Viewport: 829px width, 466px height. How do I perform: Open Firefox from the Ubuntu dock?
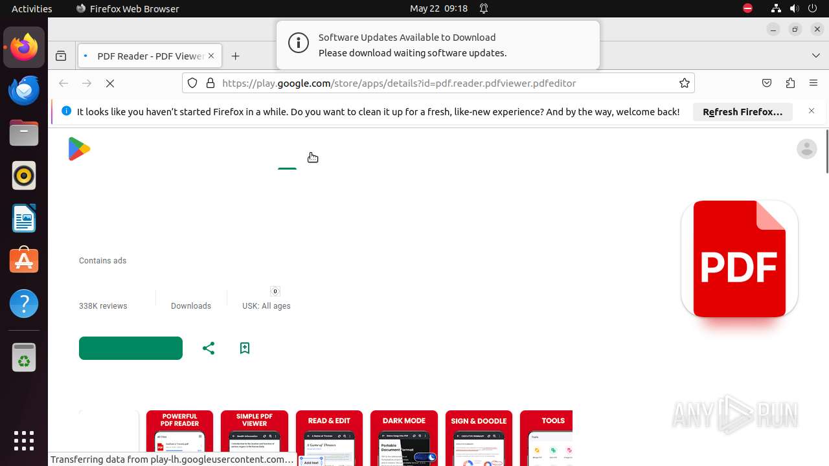coord(24,47)
